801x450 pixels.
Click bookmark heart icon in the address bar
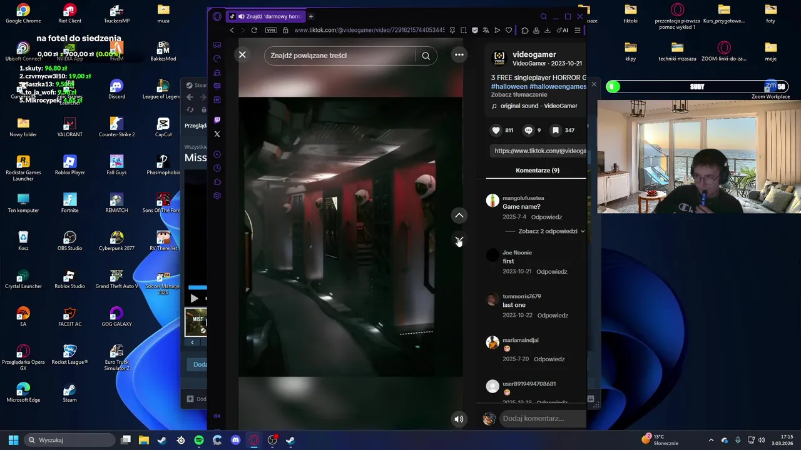509,30
